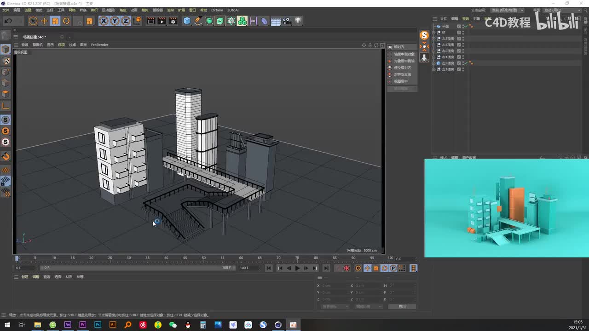Open the viewport 摄像机 menu

pos(37,45)
